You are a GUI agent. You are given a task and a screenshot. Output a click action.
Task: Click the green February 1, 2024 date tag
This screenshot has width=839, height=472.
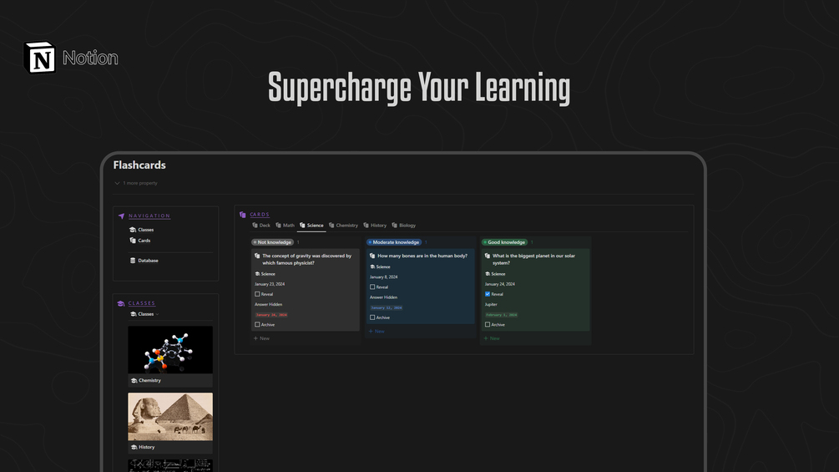pyautogui.click(x=502, y=315)
